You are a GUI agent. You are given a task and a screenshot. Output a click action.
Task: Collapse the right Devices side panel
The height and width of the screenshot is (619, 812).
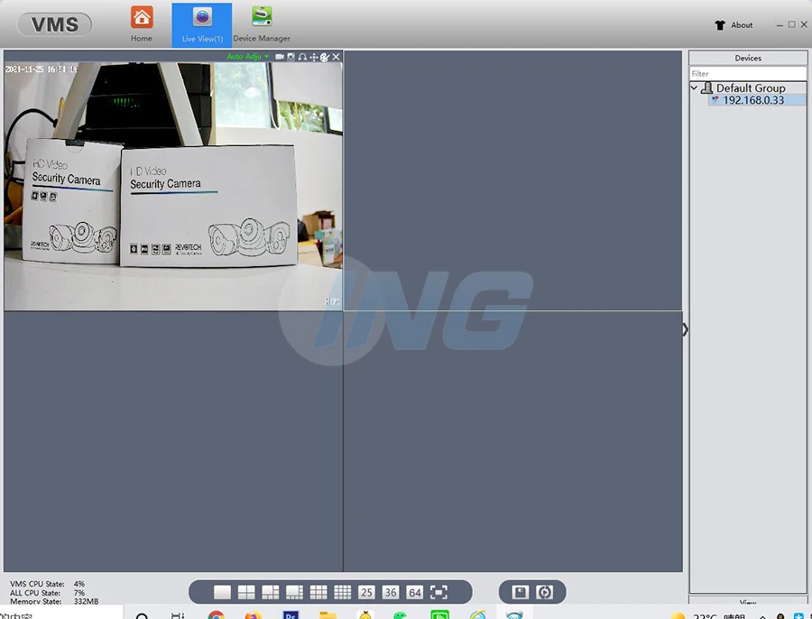coord(685,329)
